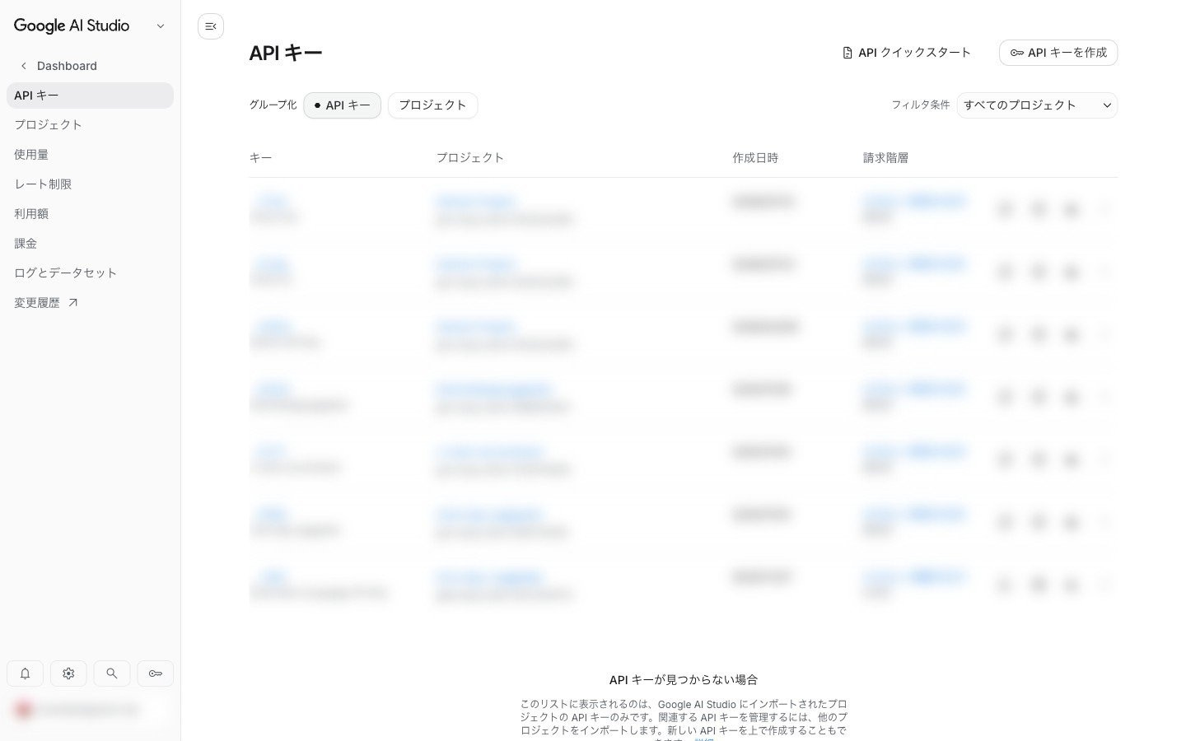Viewport: 1186px width, 741px height.
Task: Open the notifications bell icon
Action: [x=25, y=673]
